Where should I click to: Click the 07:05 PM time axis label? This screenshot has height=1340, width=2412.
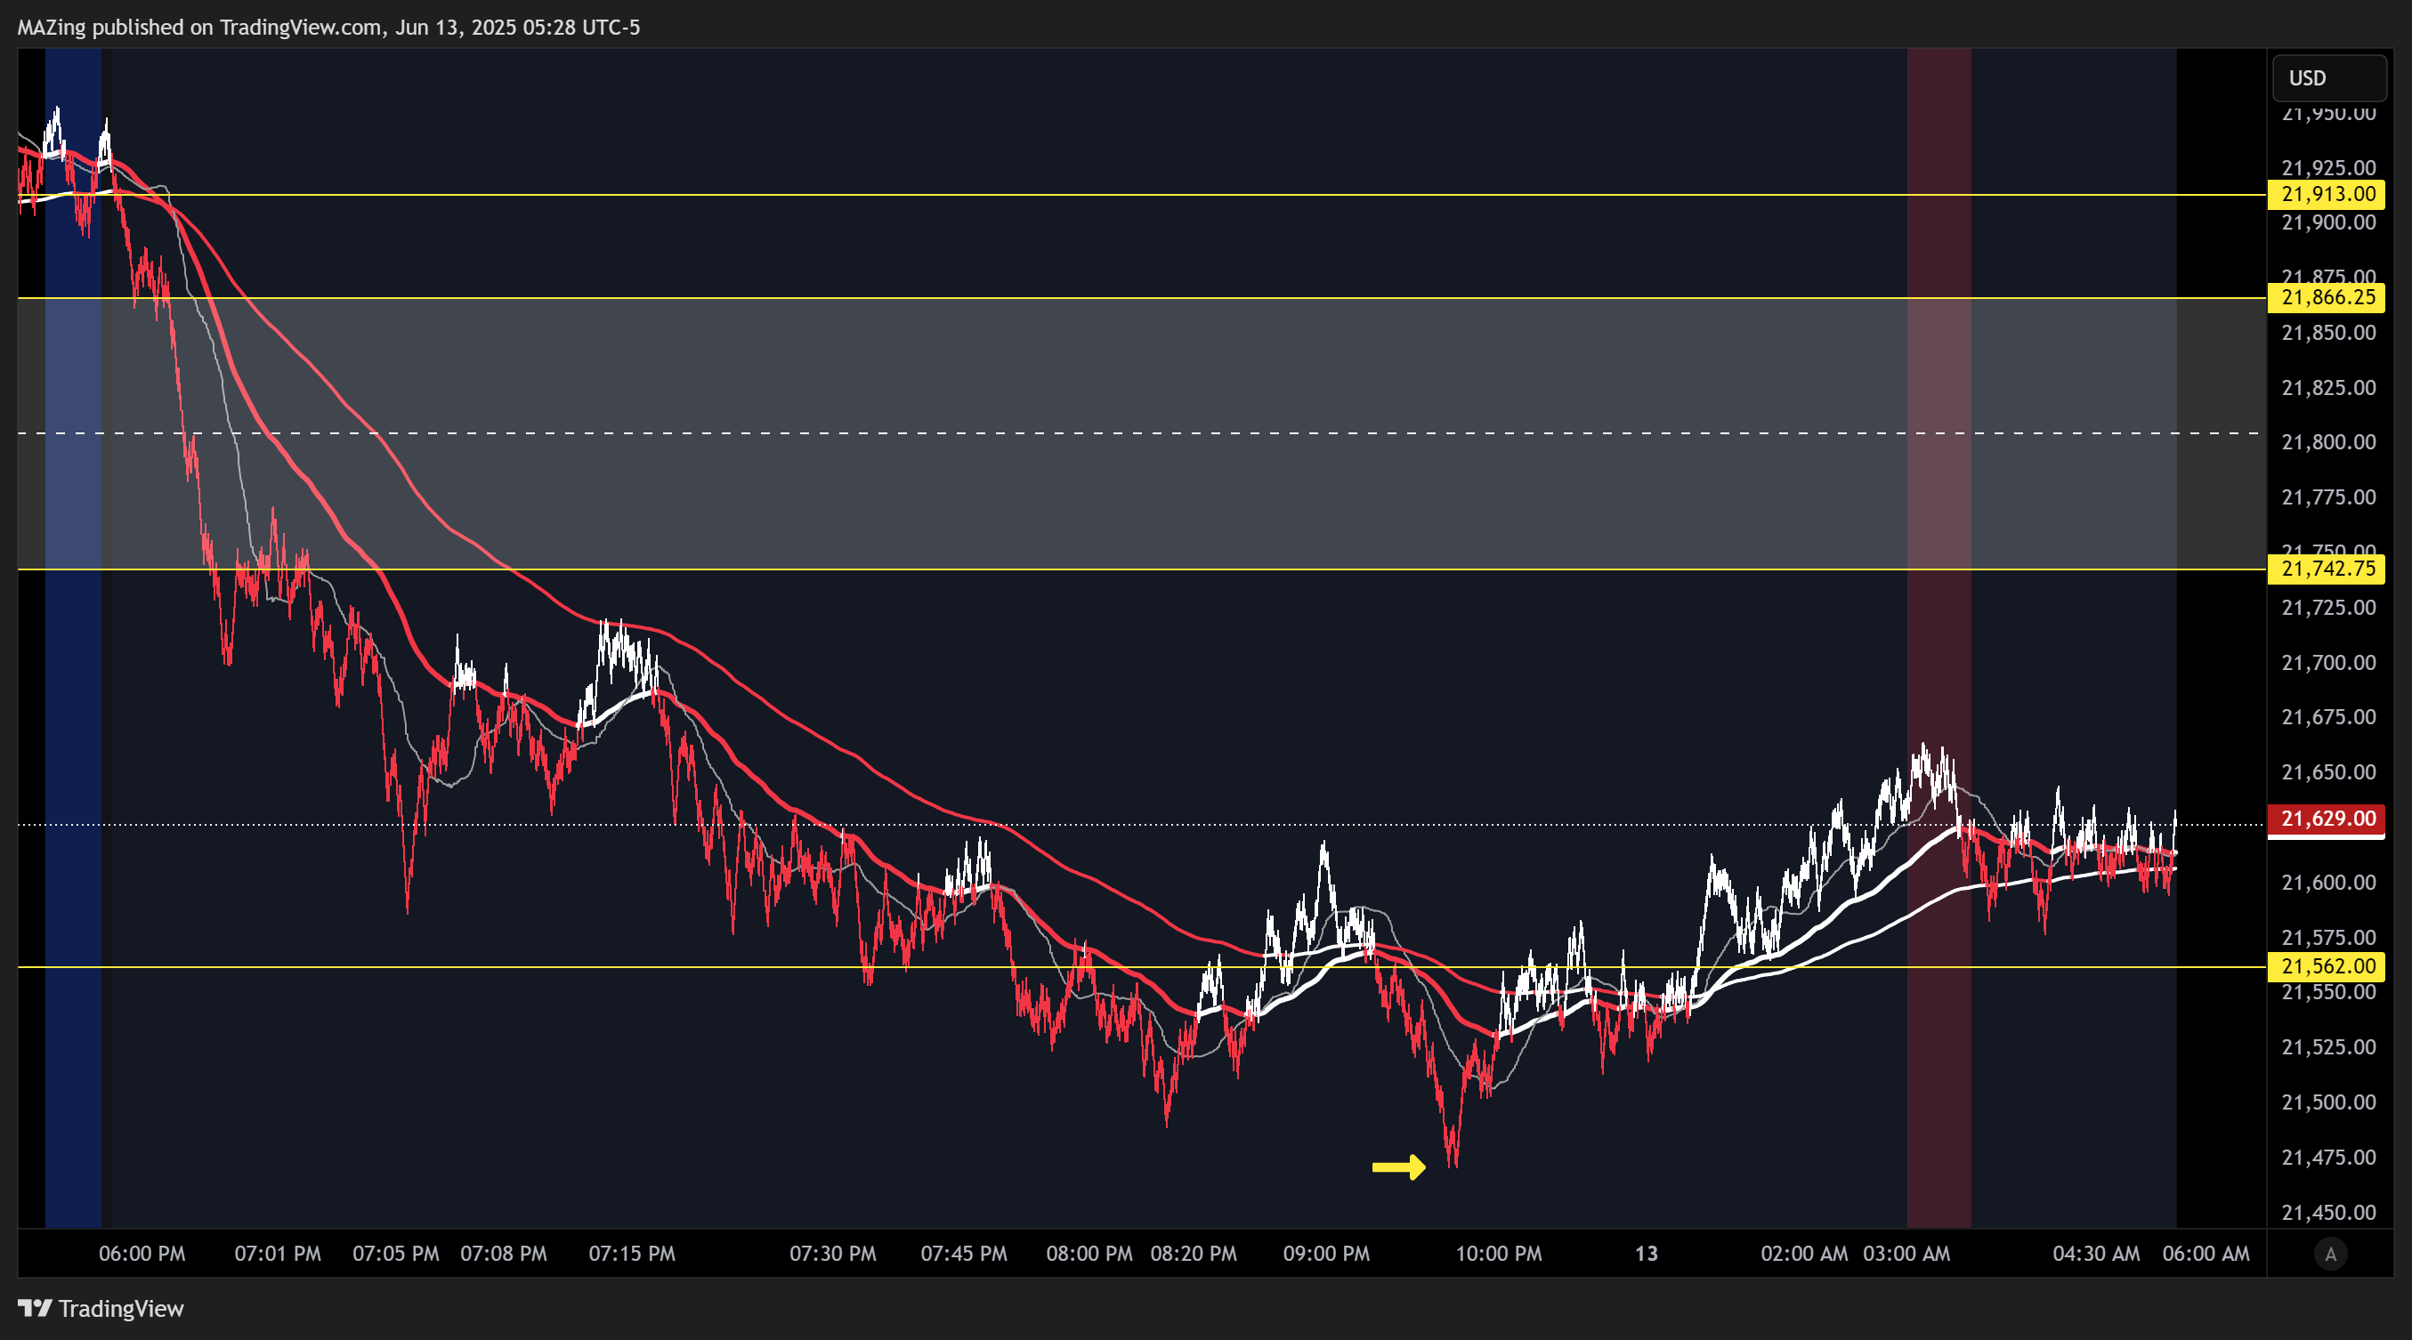click(x=396, y=1254)
